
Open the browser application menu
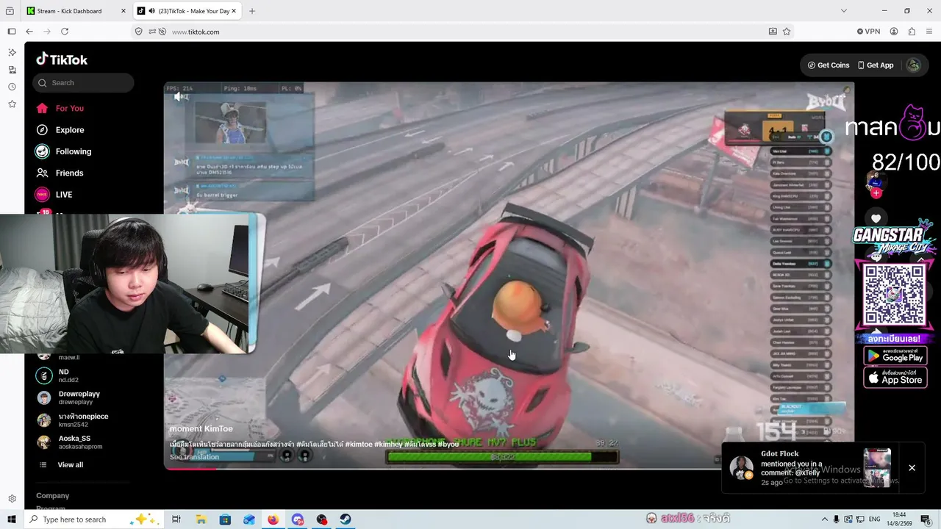929,32
